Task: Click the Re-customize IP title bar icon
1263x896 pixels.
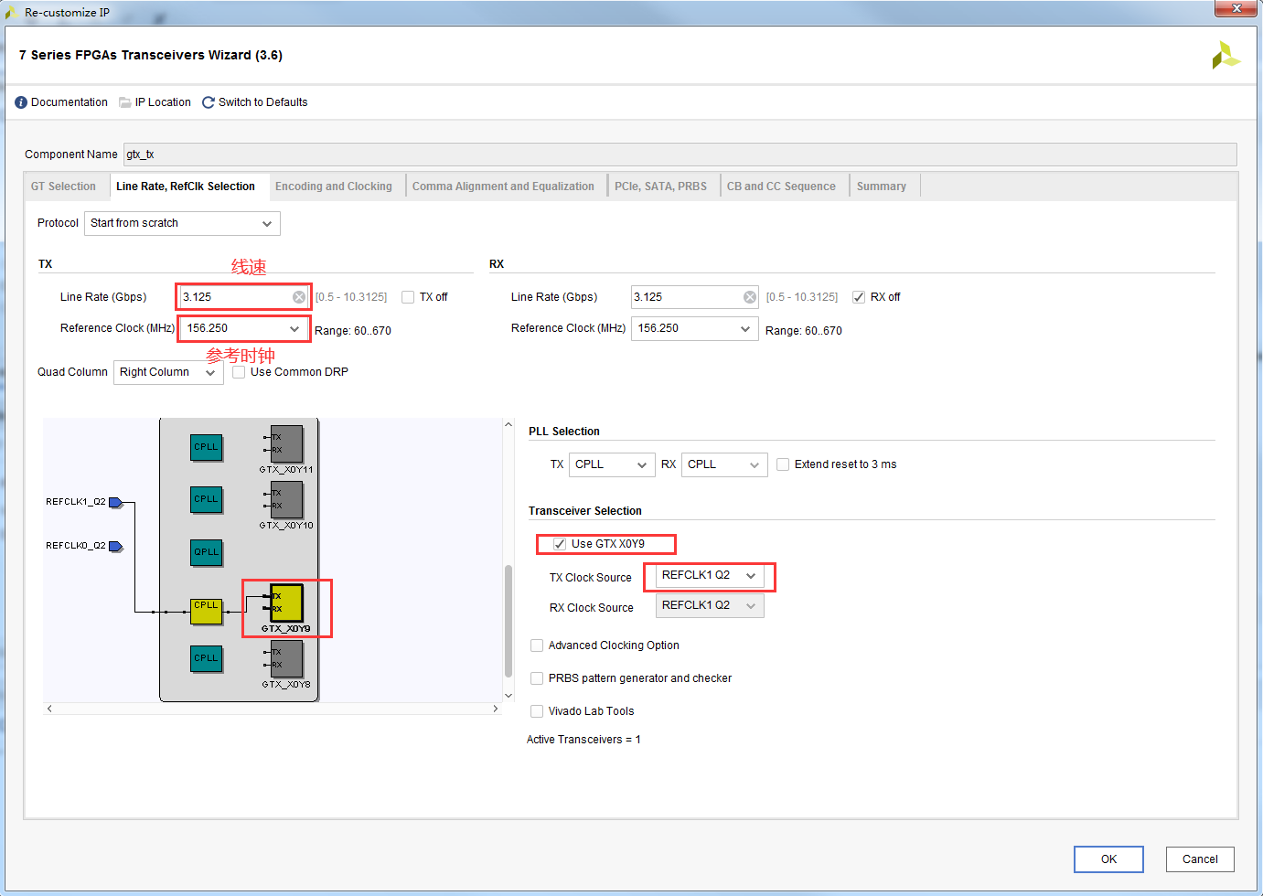Action: coord(12,13)
